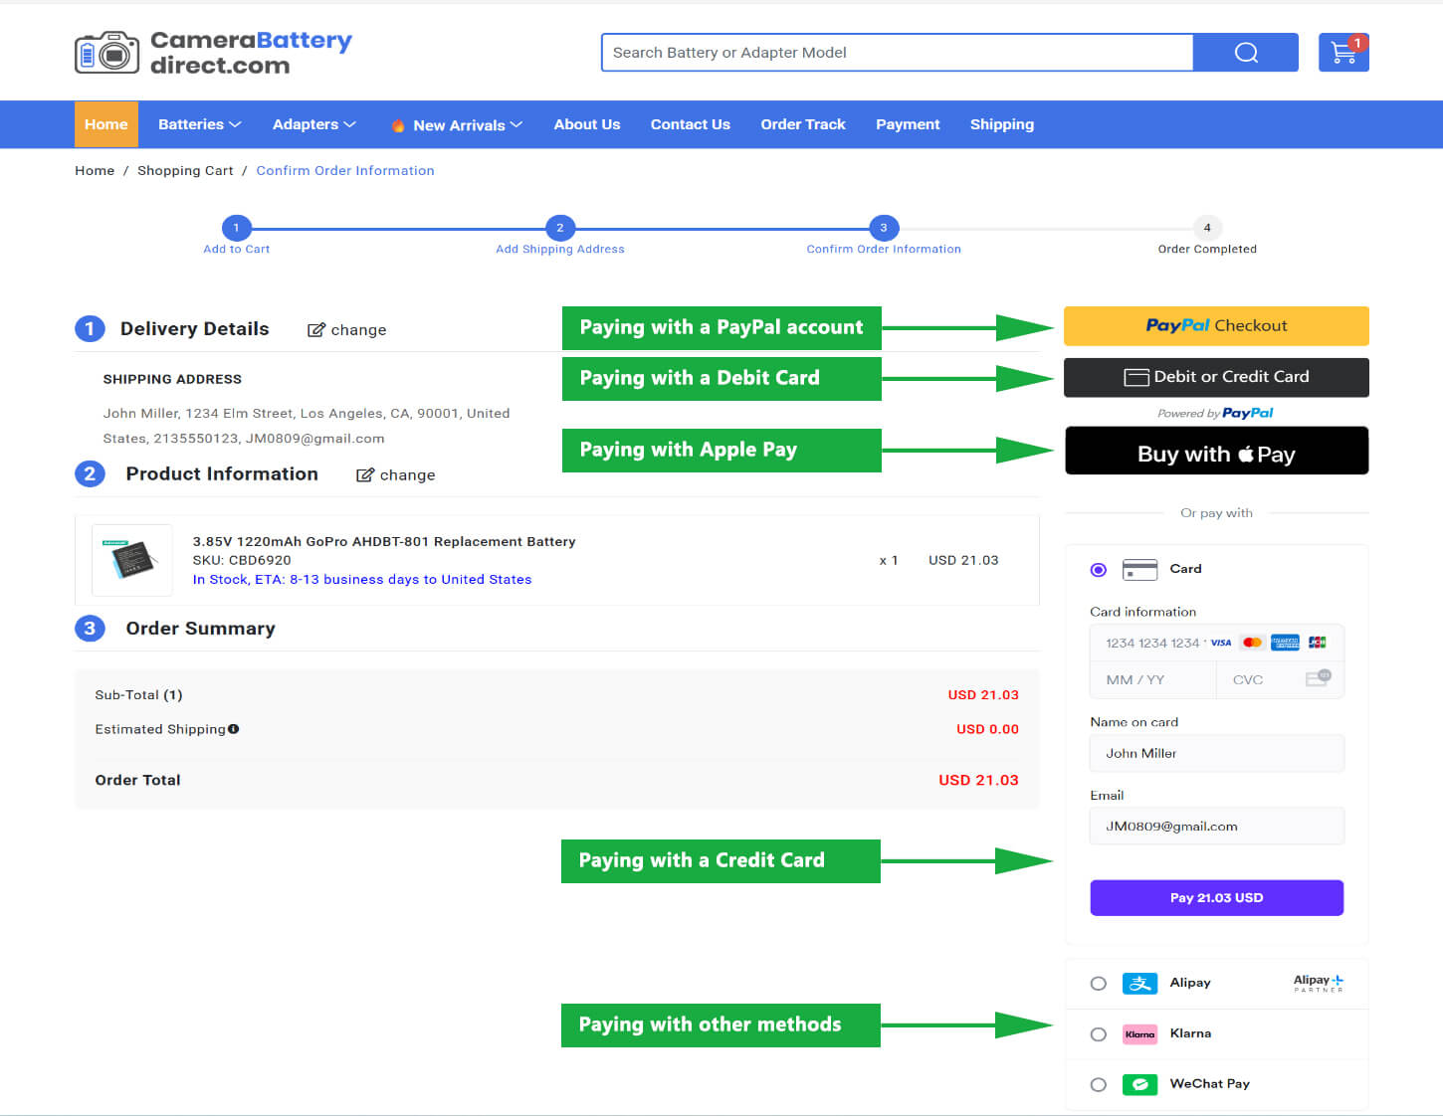Screen dimensions: 1443x1116
Task: Click the 'Sub-Total (1)' label
Action: pyautogui.click(x=138, y=695)
